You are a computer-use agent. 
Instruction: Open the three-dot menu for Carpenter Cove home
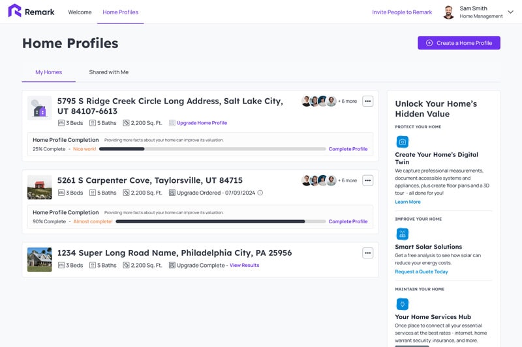368,180
